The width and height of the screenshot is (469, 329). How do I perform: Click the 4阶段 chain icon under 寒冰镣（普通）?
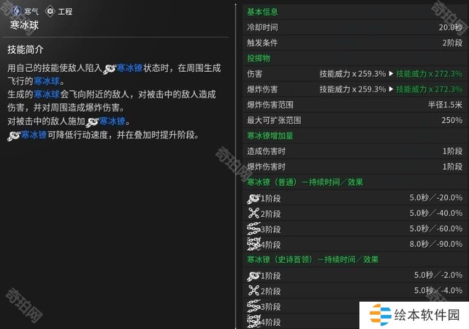point(253,244)
